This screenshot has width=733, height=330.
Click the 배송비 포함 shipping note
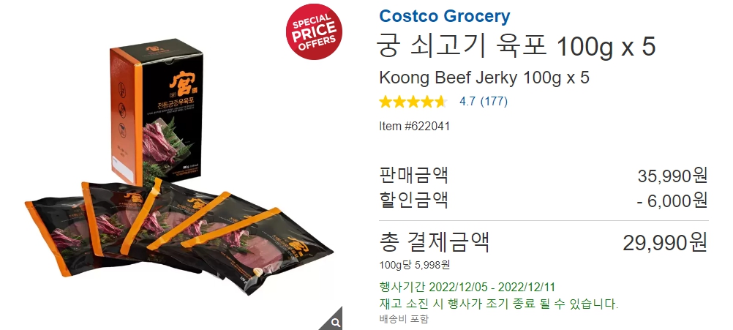(x=404, y=319)
